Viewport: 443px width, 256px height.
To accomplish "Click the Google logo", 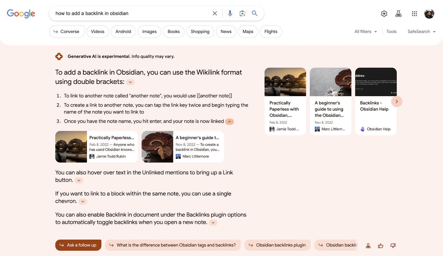I will point(21,13).
